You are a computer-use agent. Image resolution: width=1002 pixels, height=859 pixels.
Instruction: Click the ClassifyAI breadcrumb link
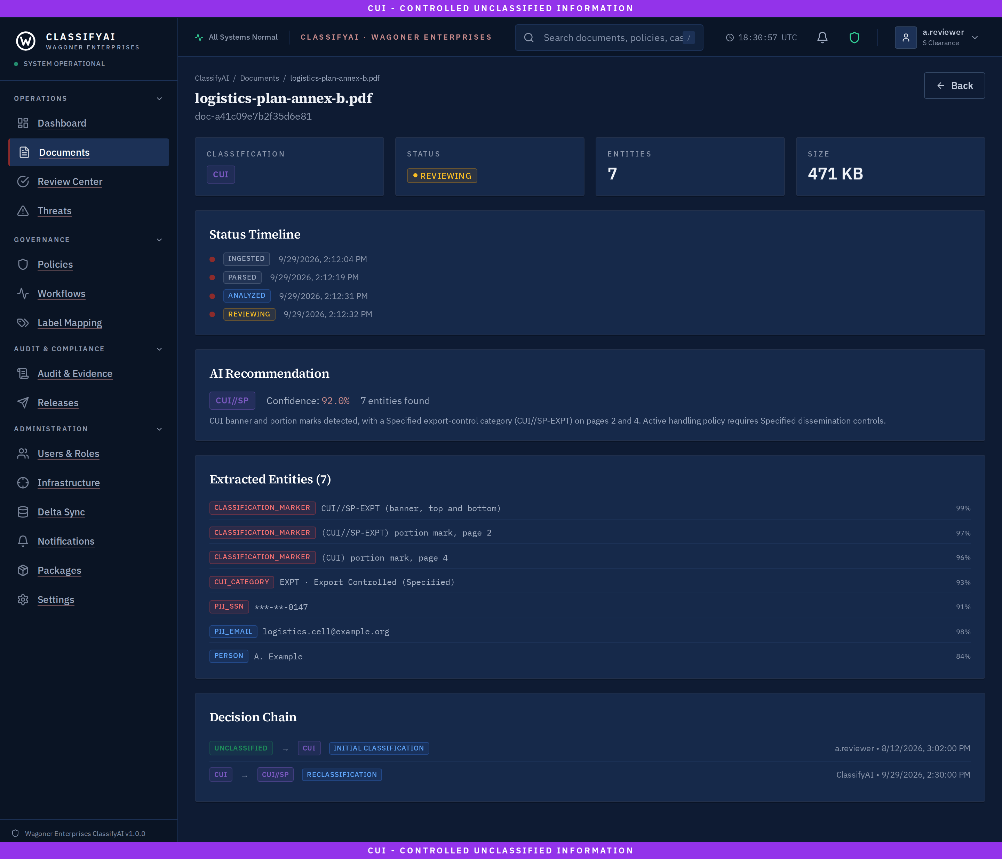pos(212,78)
